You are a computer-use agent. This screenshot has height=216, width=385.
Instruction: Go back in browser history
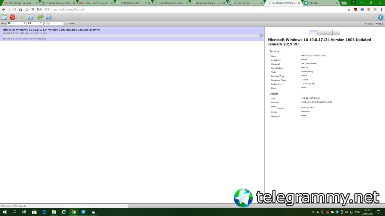[x=4, y=9]
